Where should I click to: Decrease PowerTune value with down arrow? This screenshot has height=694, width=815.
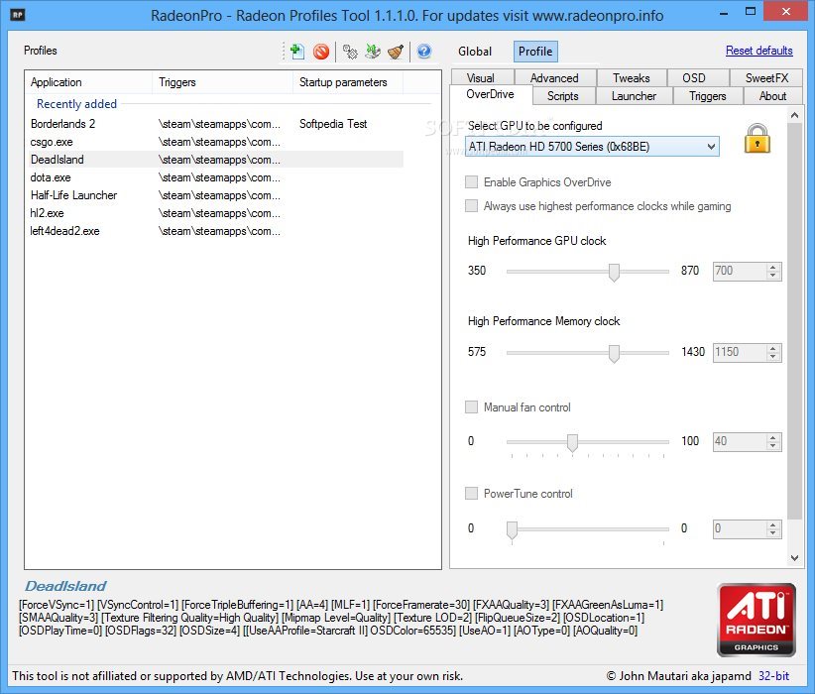pos(773,532)
